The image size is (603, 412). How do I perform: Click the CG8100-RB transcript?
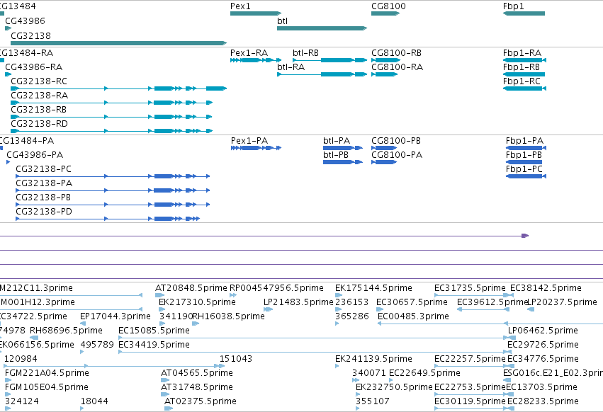[x=385, y=60]
